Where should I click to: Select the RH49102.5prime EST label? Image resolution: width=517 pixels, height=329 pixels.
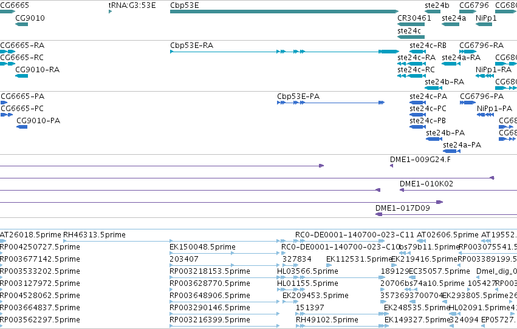(327, 320)
